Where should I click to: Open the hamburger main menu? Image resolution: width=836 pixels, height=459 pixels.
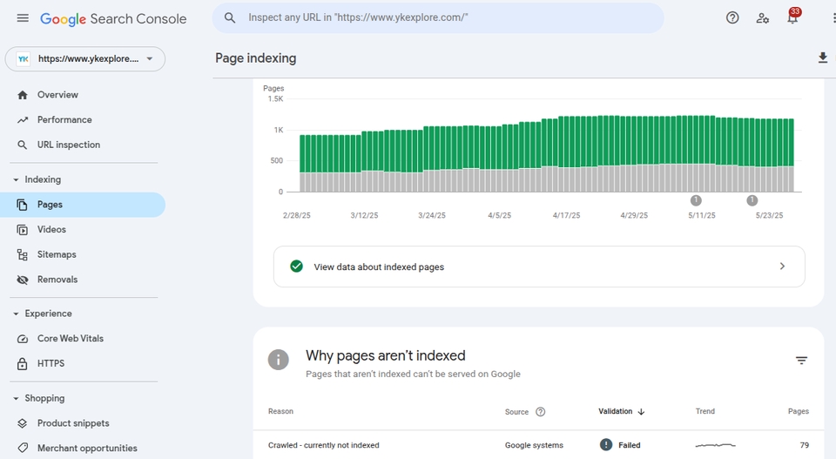click(x=23, y=18)
